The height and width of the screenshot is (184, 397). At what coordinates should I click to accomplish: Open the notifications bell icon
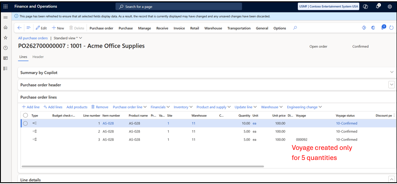click(378, 6)
